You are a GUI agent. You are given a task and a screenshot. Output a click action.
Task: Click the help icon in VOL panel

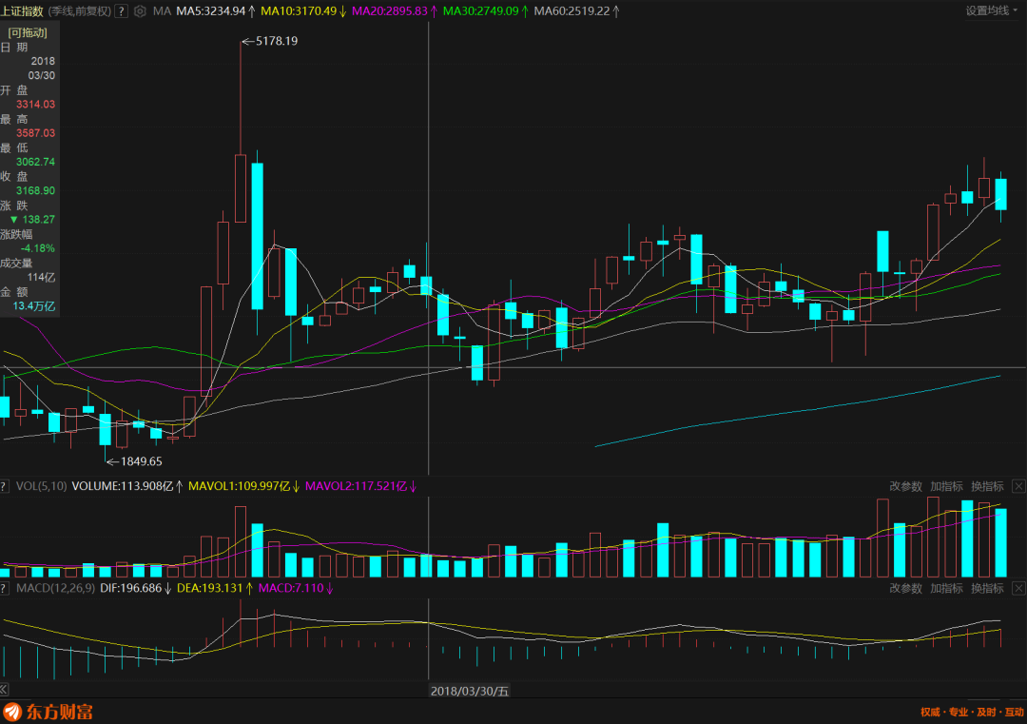pyautogui.click(x=4, y=486)
